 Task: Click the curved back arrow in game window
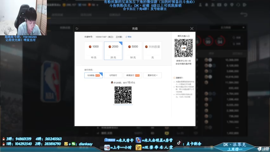[244, 14]
